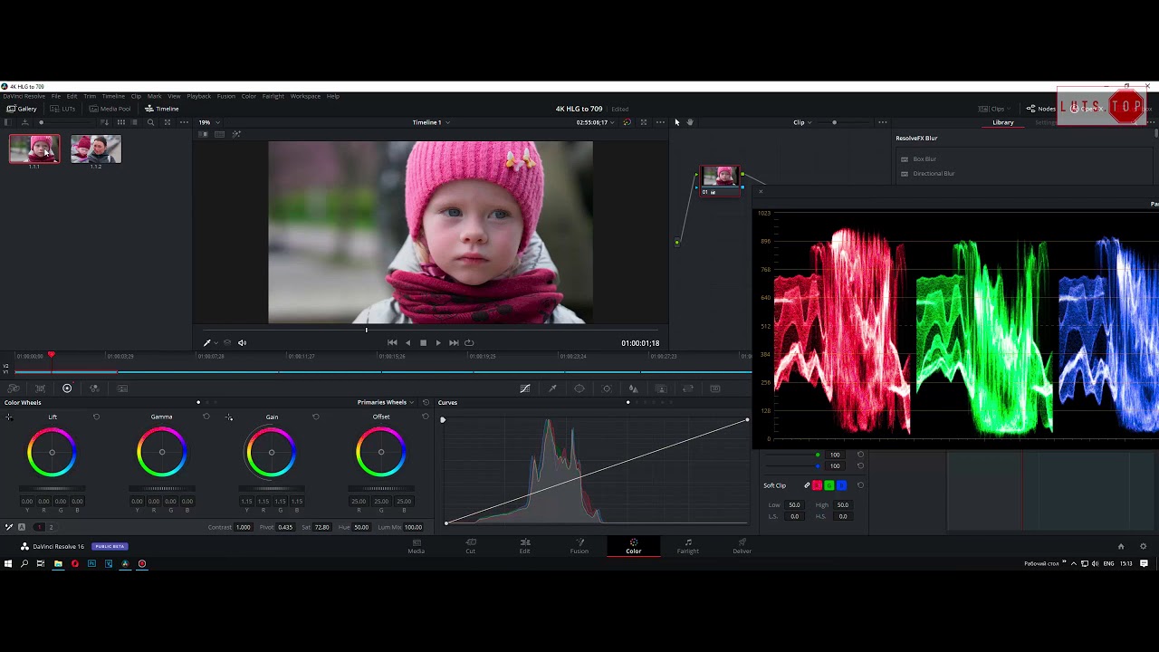Select the Directional Blur effect
1159x652 pixels.
click(x=934, y=174)
